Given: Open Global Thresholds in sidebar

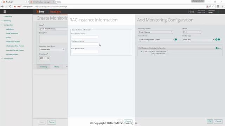Looking at the screenshot, I should [x=12, y=33].
